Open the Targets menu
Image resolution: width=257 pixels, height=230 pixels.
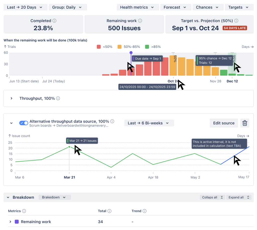(239, 7)
